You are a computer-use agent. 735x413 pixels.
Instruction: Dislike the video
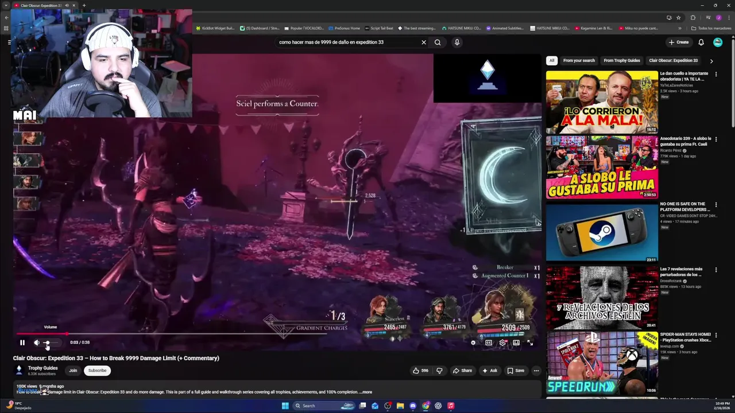[439, 371]
